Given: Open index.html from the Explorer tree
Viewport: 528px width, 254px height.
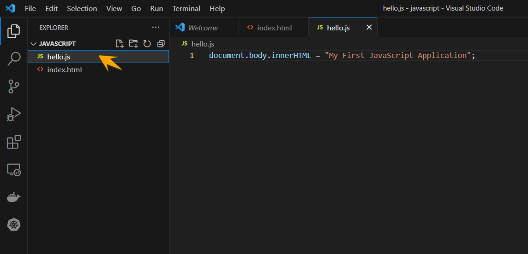Looking at the screenshot, I should point(98,70).
